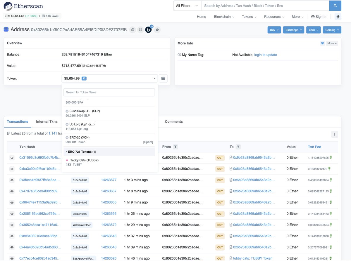Expand the More nav menu
351x261 pixels.
coord(297,17)
